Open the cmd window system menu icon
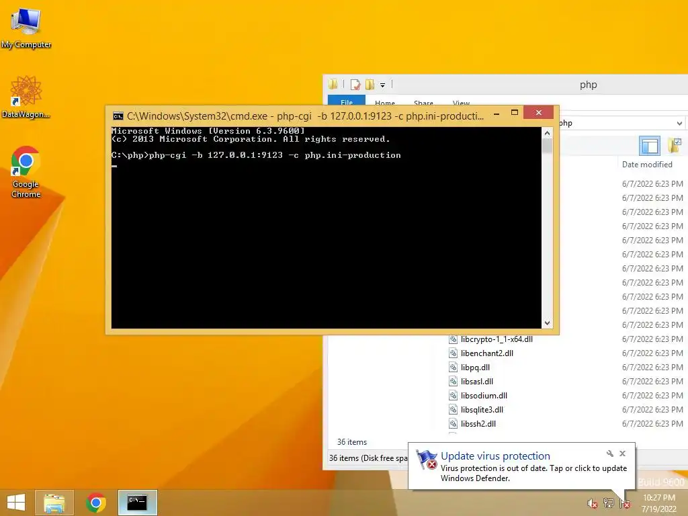Screen dimensions: 688x516 (x=118, y=116)
